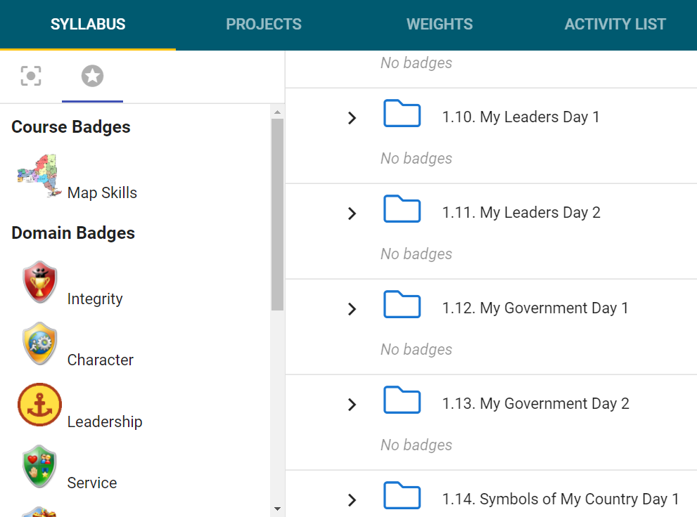The width and height of the screenshot is (697, 517).
Task: Expand 1.10 My Leaders Day 1
Action: point(352,117)
